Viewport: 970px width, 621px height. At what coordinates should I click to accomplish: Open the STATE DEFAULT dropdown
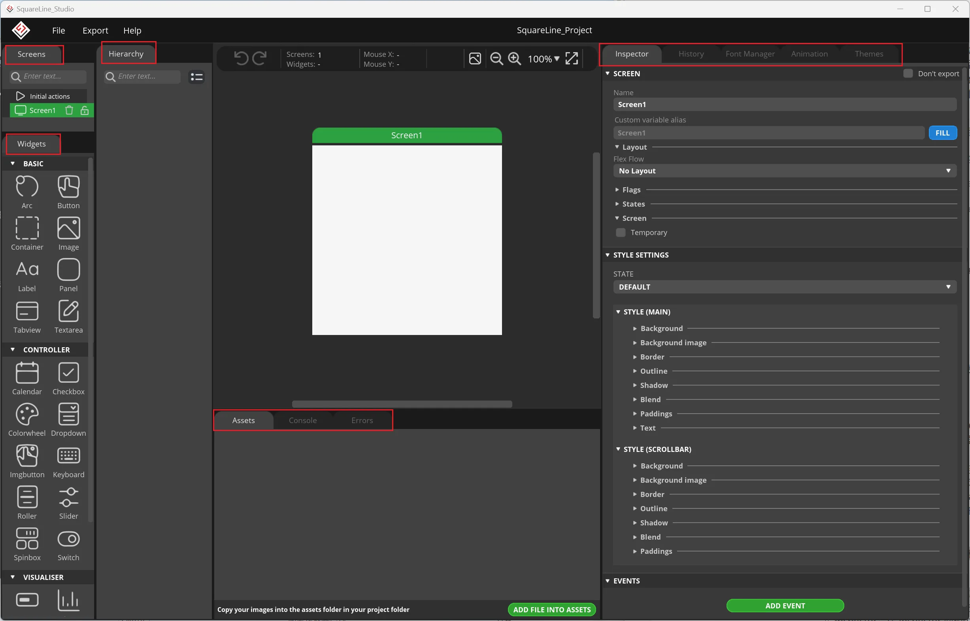pyautogui.click(x=785, y=287)
